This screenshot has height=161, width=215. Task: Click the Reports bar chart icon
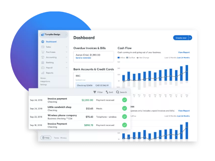[43, 73]
